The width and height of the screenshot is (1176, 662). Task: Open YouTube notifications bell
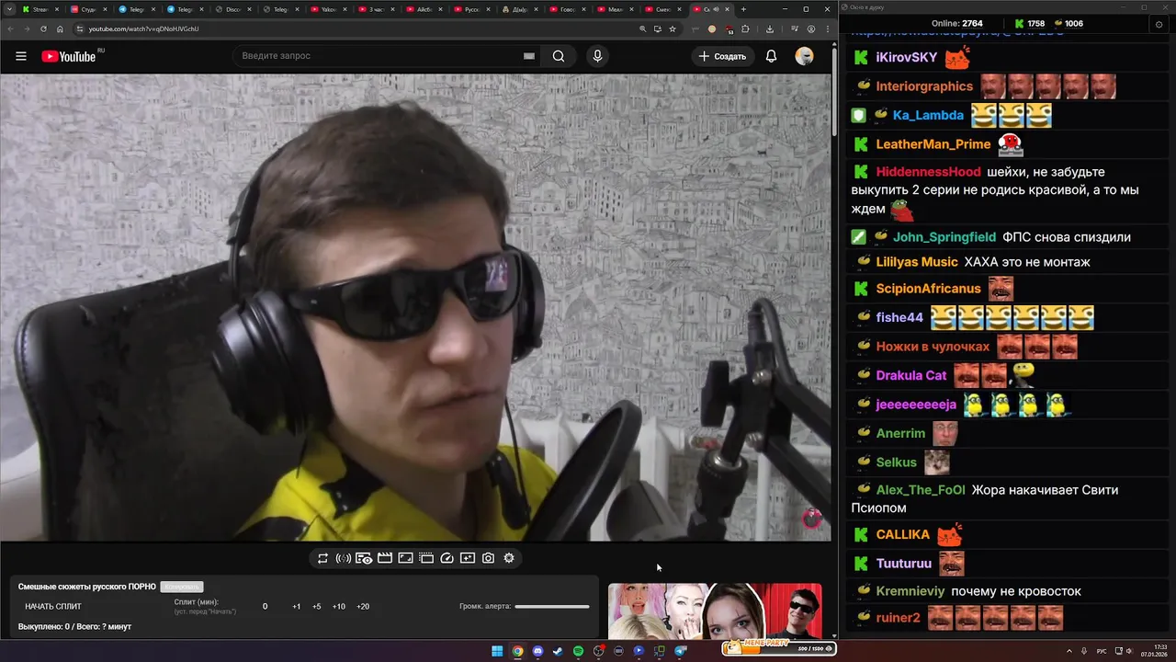771,56
